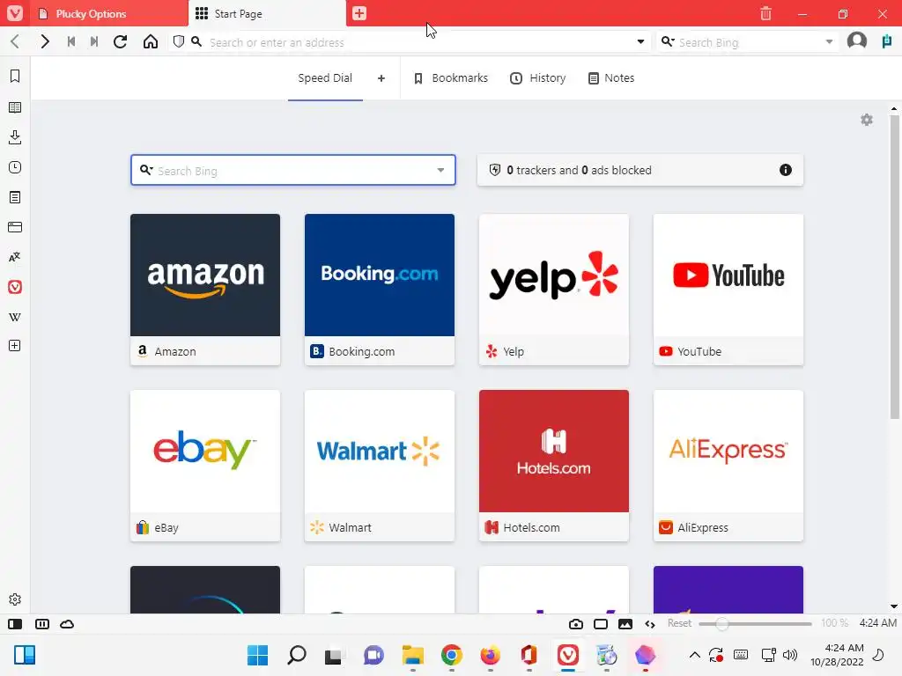Launch Google Chrome from taskbar

(x=452, y=655)
